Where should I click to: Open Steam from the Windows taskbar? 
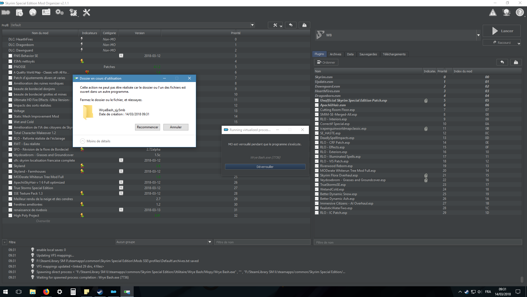pos(100,292)
